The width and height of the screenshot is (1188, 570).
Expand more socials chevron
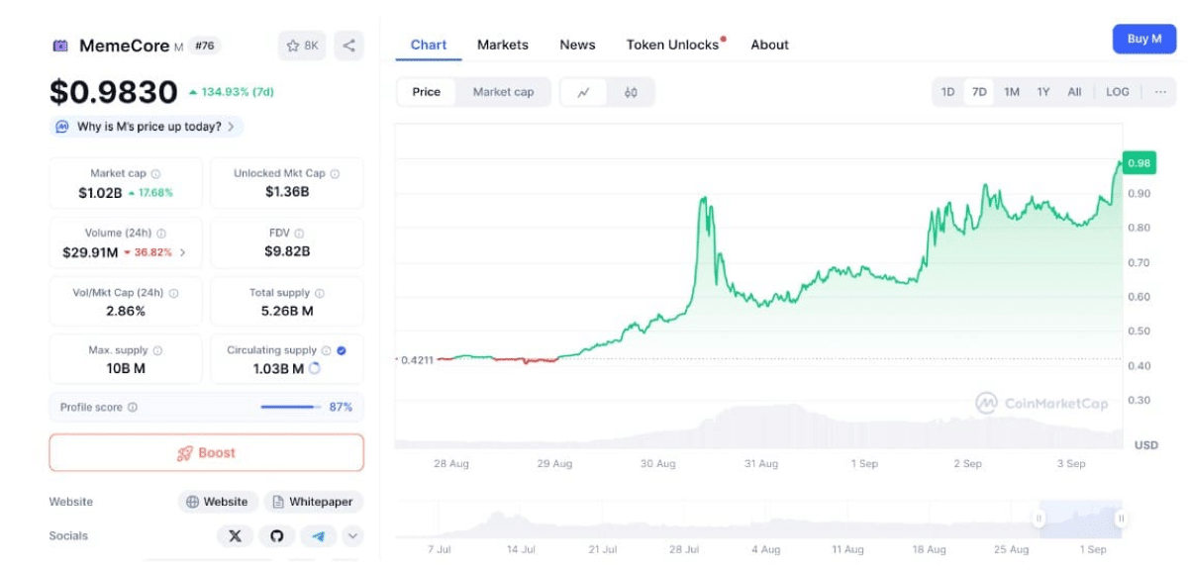pos(352,535)
